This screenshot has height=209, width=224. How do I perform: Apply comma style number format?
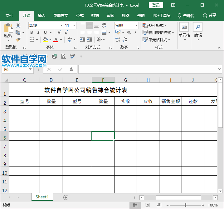135,32
